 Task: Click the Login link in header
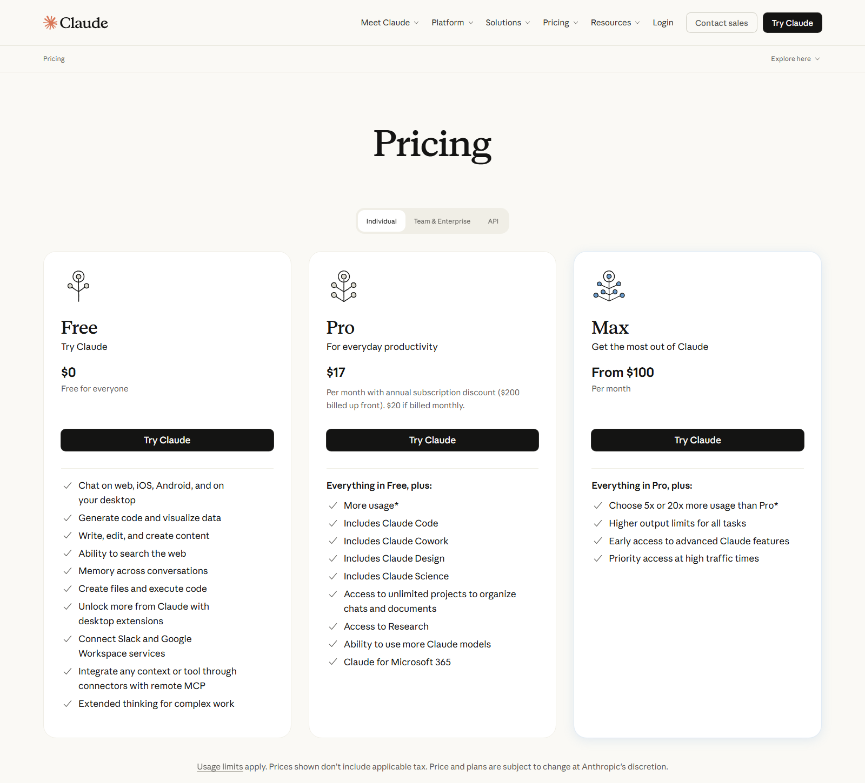pos(663,23)
